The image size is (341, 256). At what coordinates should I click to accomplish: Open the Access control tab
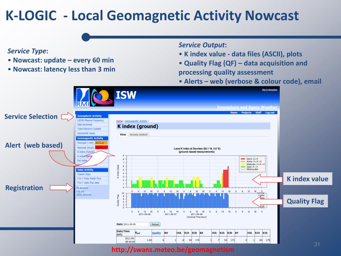[139, 134]
